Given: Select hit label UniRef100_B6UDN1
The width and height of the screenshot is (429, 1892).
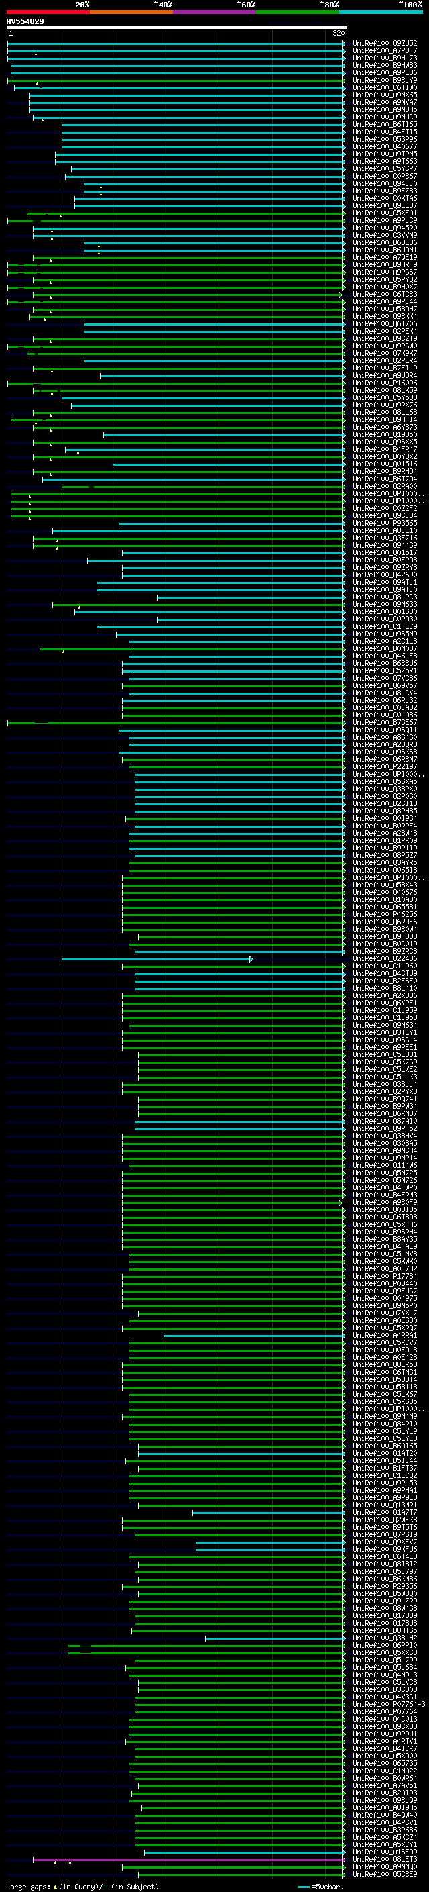Looking at the screenshot, I should click(385, 250).
